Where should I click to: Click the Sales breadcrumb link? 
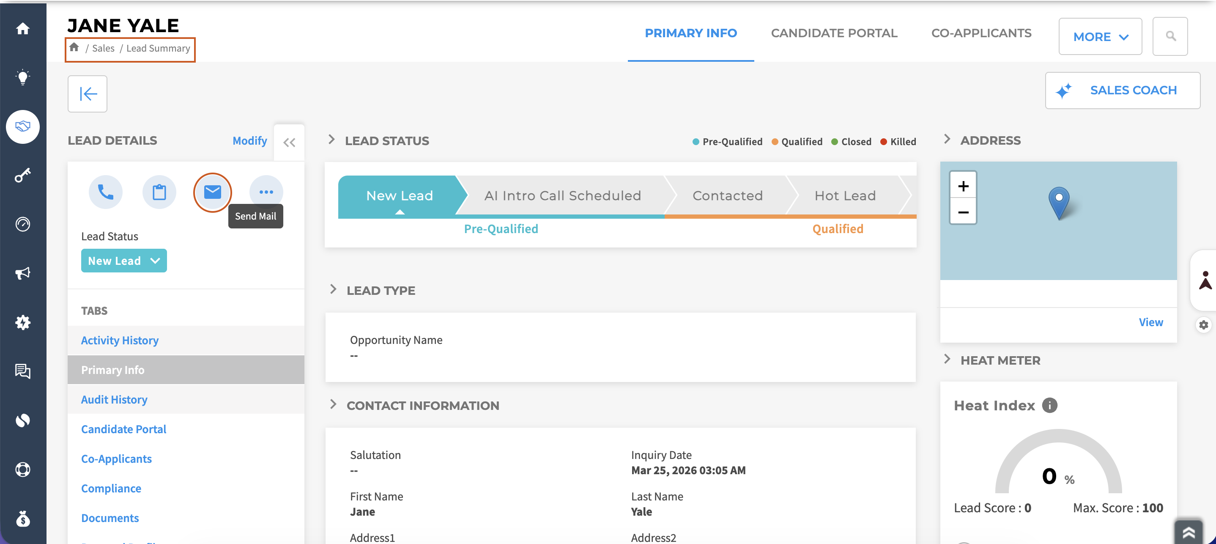pos(103,48)
